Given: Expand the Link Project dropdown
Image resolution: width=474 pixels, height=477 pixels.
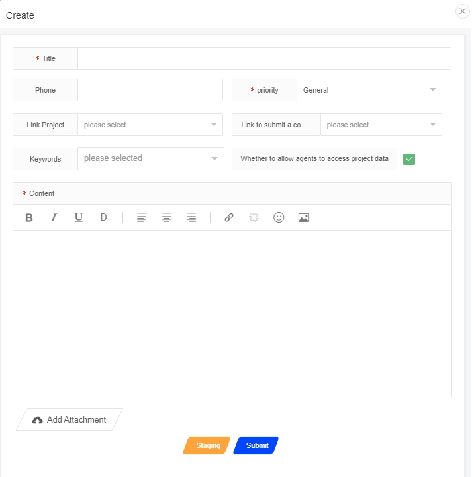Looking at the screenshot, I should [x=150, y=125].
